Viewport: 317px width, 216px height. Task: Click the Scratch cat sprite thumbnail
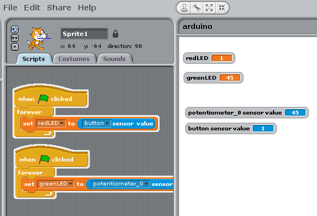[x=39, y=39]
